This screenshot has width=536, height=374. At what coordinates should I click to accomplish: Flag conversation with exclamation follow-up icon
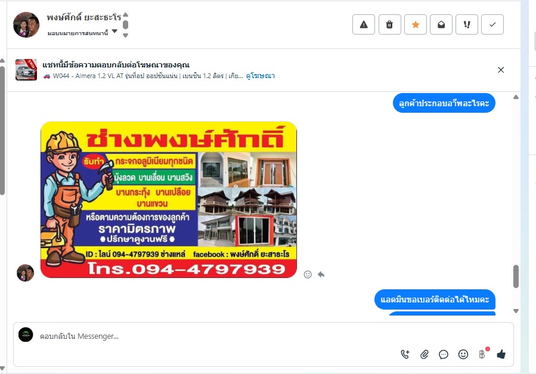click(467, 24)
